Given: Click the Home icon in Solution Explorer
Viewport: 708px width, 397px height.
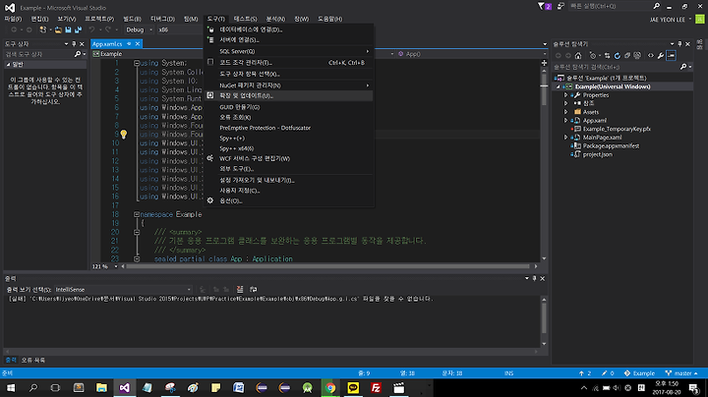Looking at the screenshot, I should pos(578,55).
